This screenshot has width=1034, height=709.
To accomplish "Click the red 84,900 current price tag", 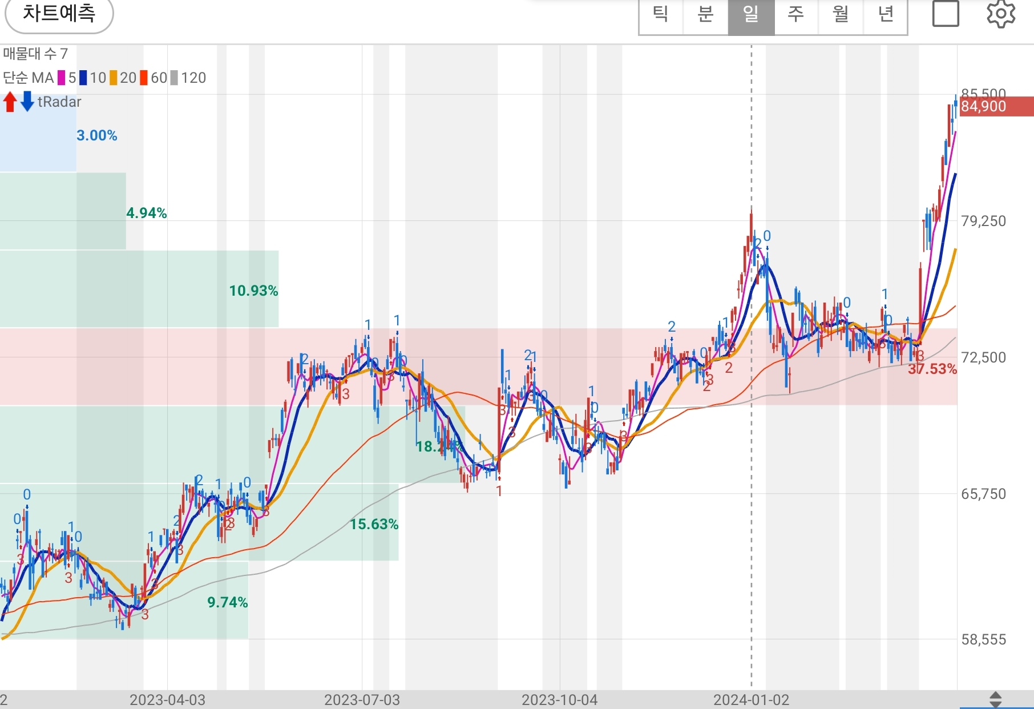I will (x=996, y=106).
